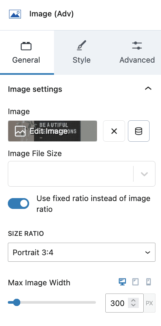Select the desktop device icon
The image size is (161, 326).
click(122, 282)
